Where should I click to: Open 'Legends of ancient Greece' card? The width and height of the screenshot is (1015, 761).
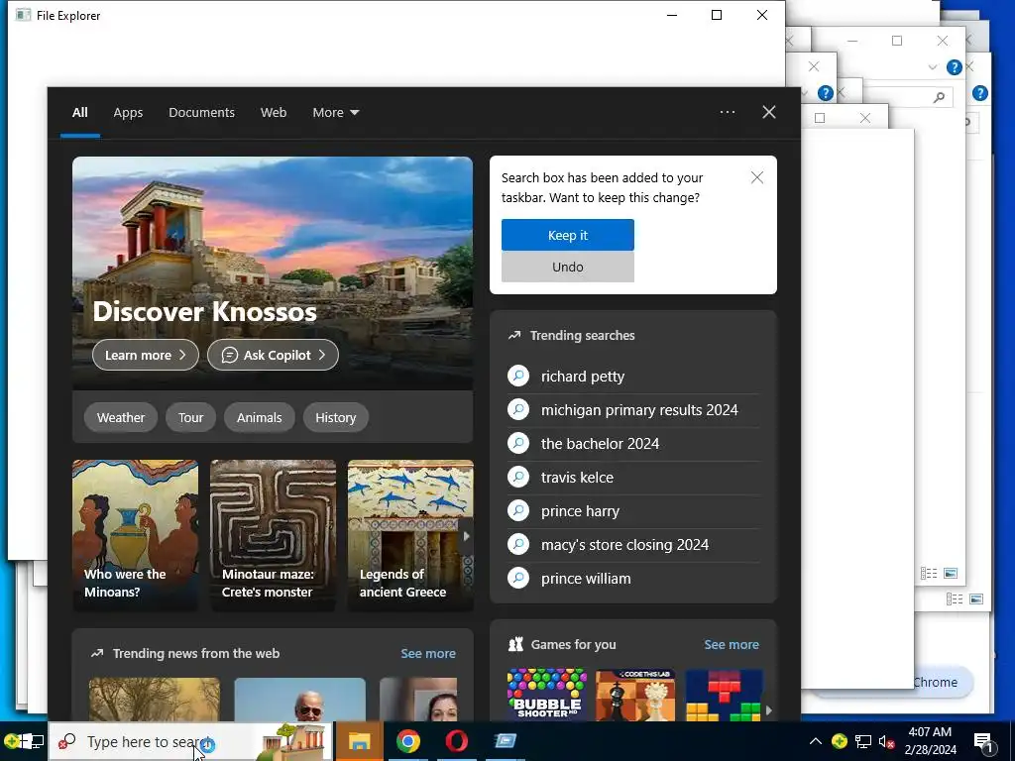point(410,535)
